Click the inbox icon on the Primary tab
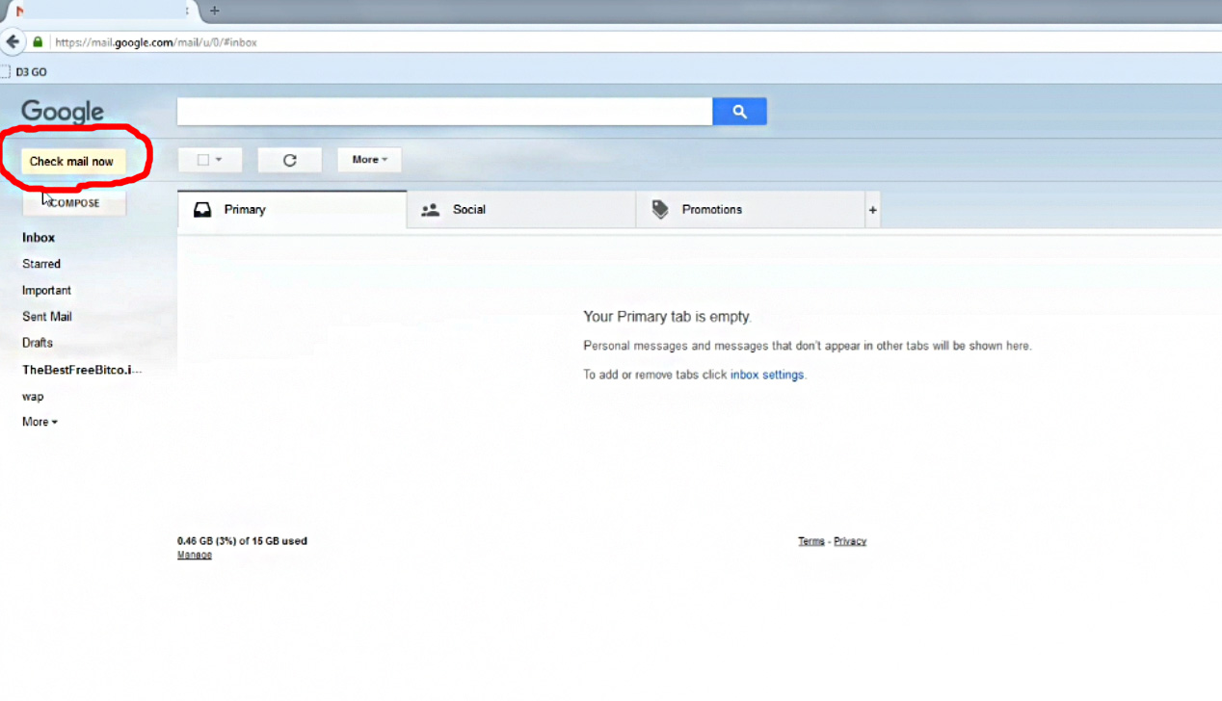Viewport: 1222px width, 701px height. point(202,208)
